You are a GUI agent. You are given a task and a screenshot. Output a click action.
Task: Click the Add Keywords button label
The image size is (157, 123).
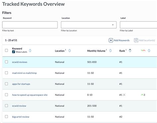coord(122,40)
